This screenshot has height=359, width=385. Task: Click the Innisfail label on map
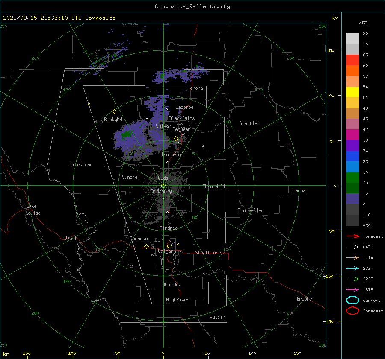coord(172,155)
